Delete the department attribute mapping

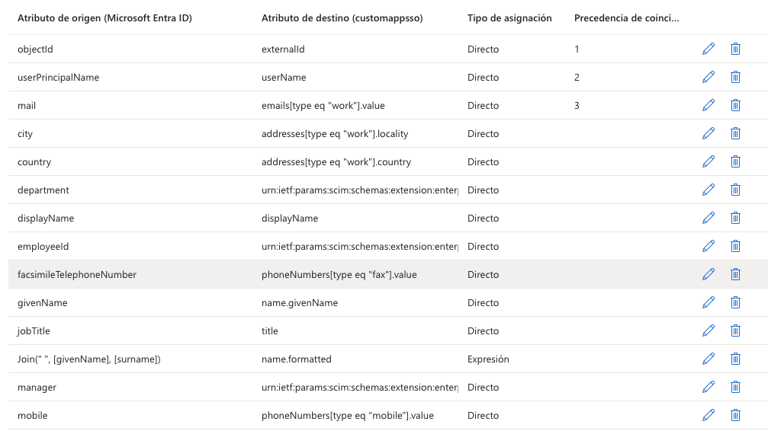click(x=735, y=190)
